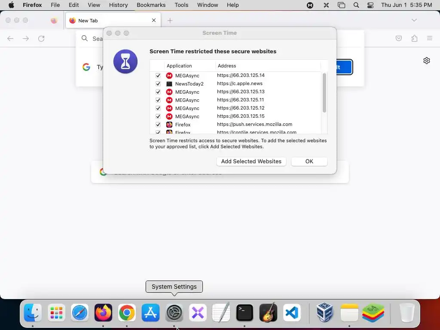
Task: Open the Trash in the Dock
Action: point(406,313)
